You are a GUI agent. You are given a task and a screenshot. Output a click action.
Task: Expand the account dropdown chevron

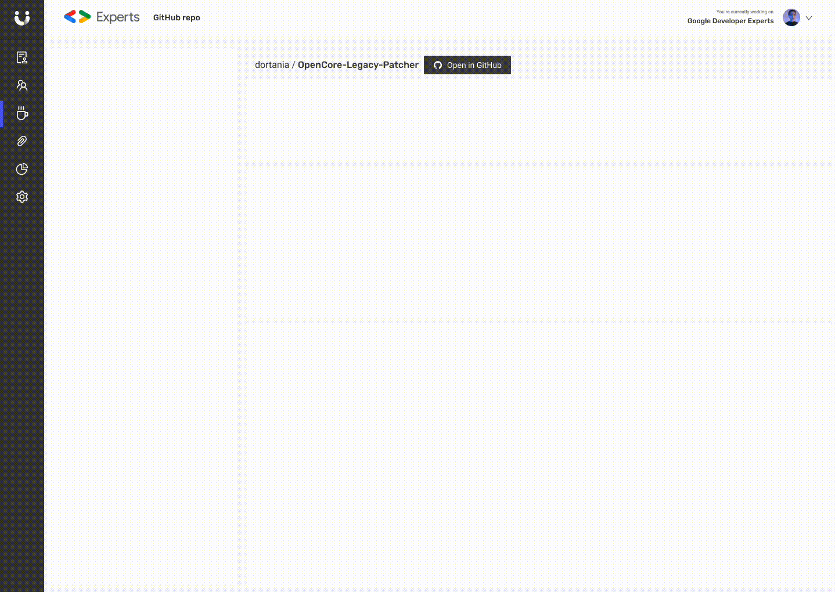[x=809, y=18]
